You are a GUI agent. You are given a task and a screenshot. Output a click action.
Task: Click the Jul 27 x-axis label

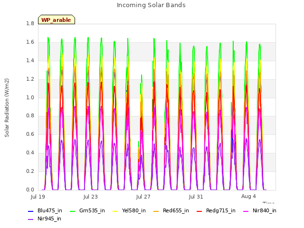coord(143,197)
